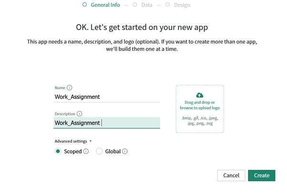
Task: Click the Design step circle indicator
Action: (x=168, y=5)
